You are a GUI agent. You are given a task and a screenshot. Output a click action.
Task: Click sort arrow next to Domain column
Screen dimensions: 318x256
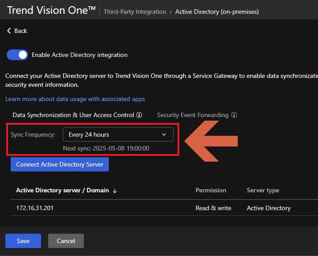[115, 191]
